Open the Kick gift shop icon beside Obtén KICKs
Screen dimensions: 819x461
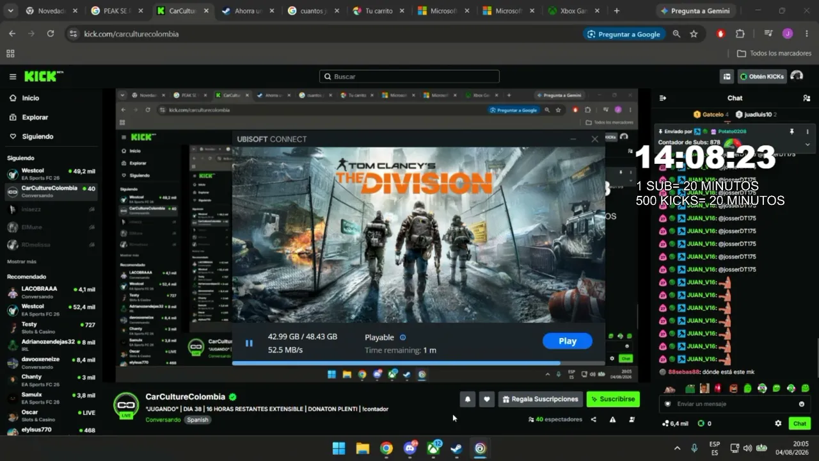coord(727,77)
